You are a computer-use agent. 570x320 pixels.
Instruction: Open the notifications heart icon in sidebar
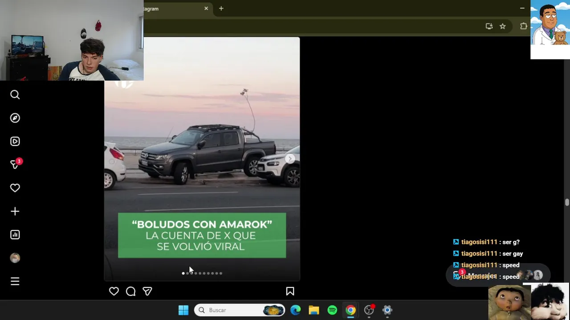(x=15, y=188)
